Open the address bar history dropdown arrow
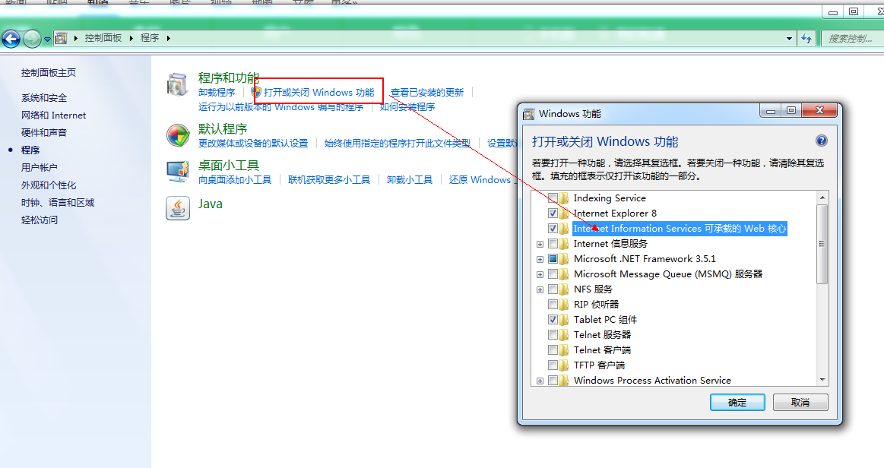Screen dimensions: 884x468 [789, 38]
